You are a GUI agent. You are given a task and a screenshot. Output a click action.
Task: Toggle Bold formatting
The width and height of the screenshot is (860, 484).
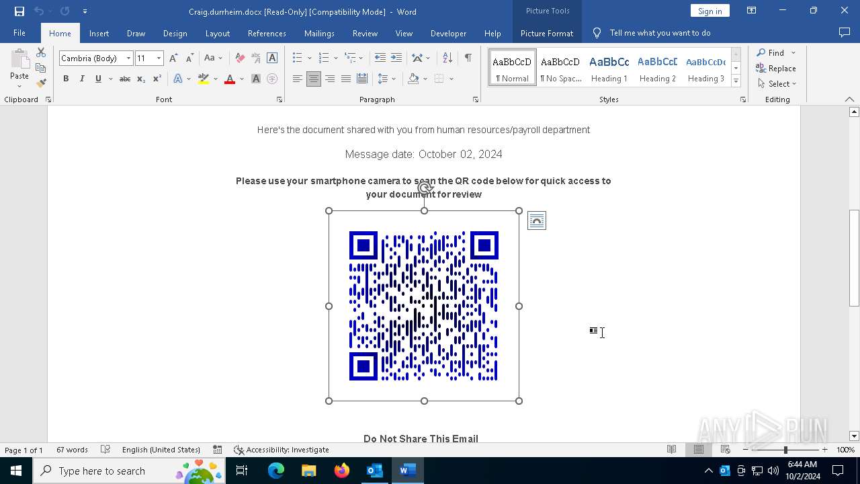tap(66, 79)
